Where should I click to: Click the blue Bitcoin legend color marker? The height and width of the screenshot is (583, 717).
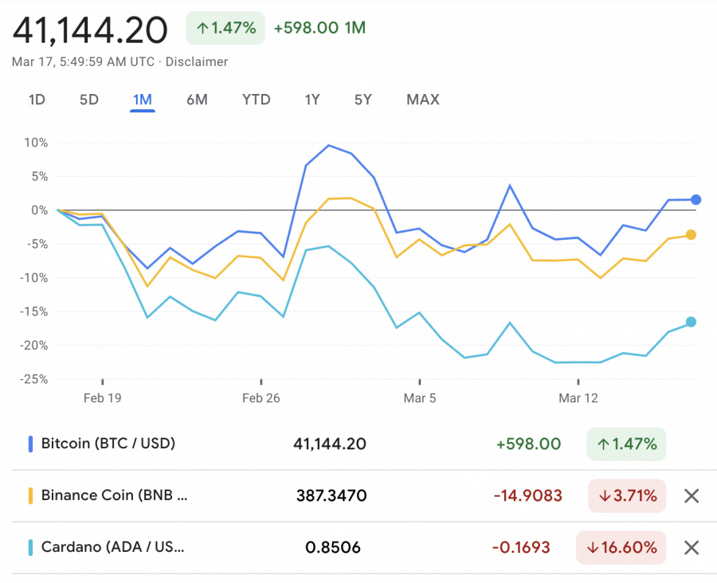30,444
